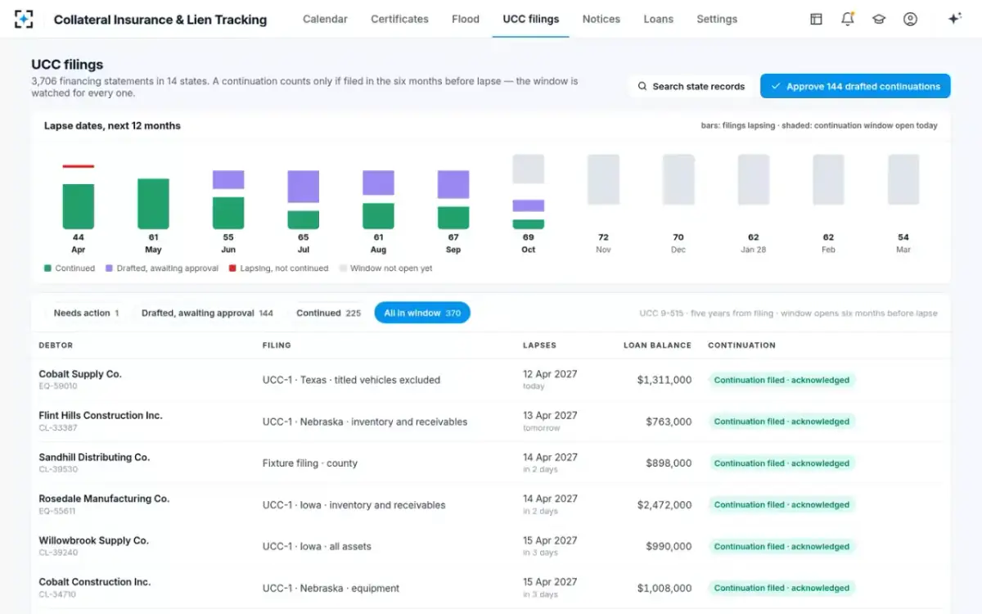Viewport: 982px width, 614px height.
Task: Click the red lapsing marker above April
Action: click(79, 166)
